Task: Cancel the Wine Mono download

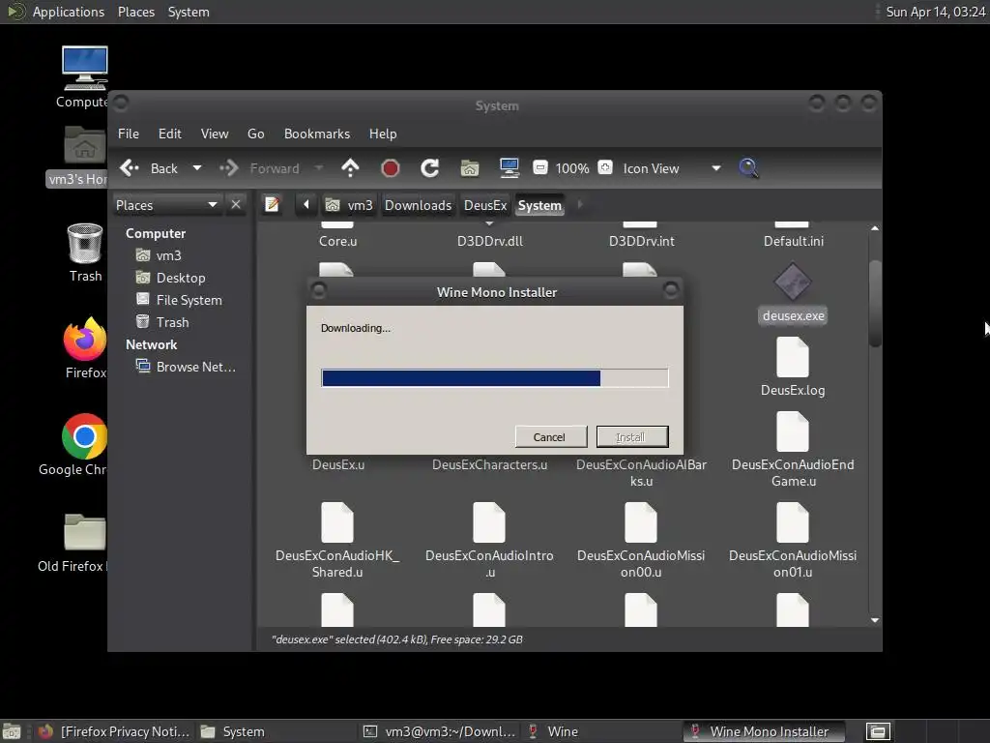Action: 550,437
